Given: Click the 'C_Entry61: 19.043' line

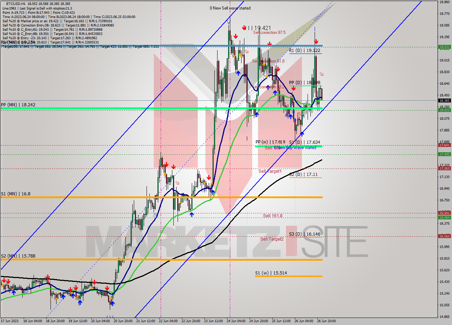Looking at the screenshot, I should [x=52, y=29].
